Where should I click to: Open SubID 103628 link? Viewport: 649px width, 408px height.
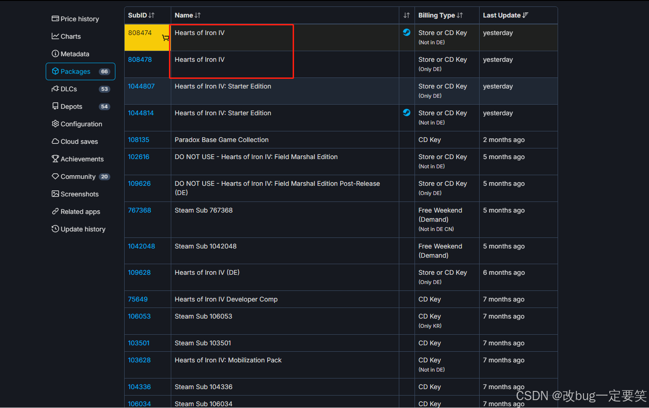click(x=139, y=360)
